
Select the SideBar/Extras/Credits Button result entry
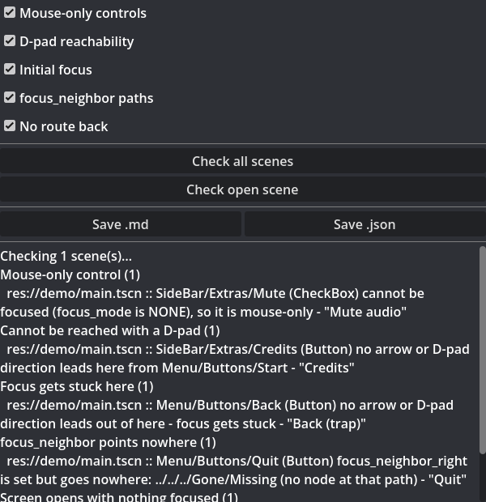[x=235, y=358]
